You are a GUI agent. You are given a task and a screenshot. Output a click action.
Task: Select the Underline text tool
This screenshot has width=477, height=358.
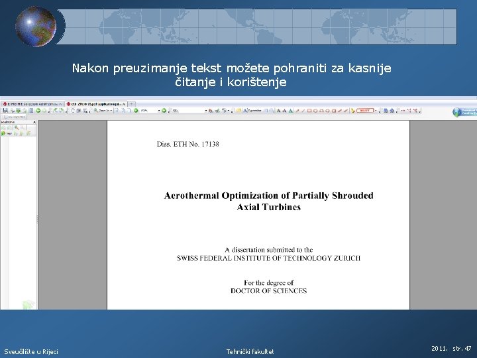[291, 111]
